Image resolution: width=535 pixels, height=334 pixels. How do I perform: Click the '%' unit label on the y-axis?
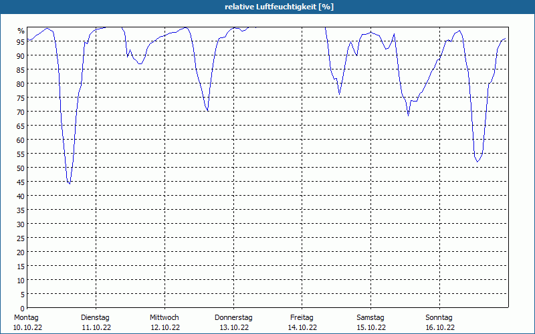click(x=21, y=31)
